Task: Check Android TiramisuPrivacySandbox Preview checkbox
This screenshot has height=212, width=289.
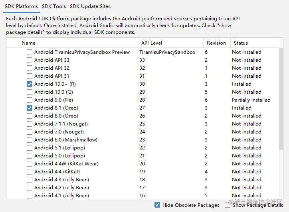Action: pos(30,52)
